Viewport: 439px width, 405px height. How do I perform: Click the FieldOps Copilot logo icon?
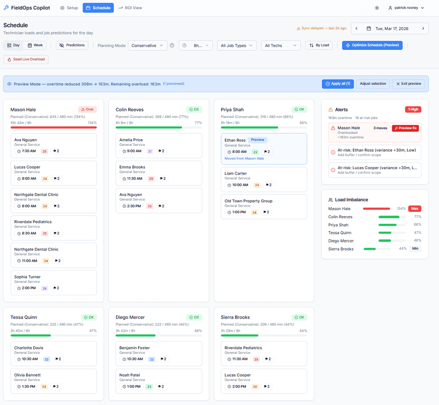pos(5,7)
